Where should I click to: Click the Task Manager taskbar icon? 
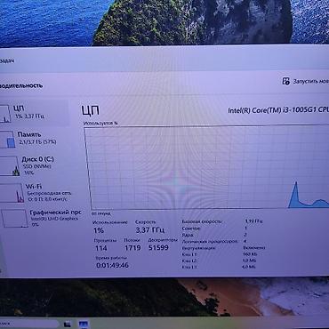pyautogui.click(x=84, y=324)
